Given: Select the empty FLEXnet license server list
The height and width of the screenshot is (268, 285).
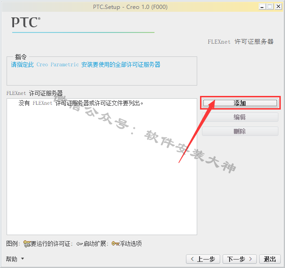Looking at the screenshot, I should [102, 166].
